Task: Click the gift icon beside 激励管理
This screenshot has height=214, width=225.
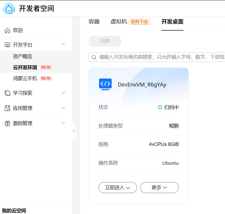Action: click(7, 123)
